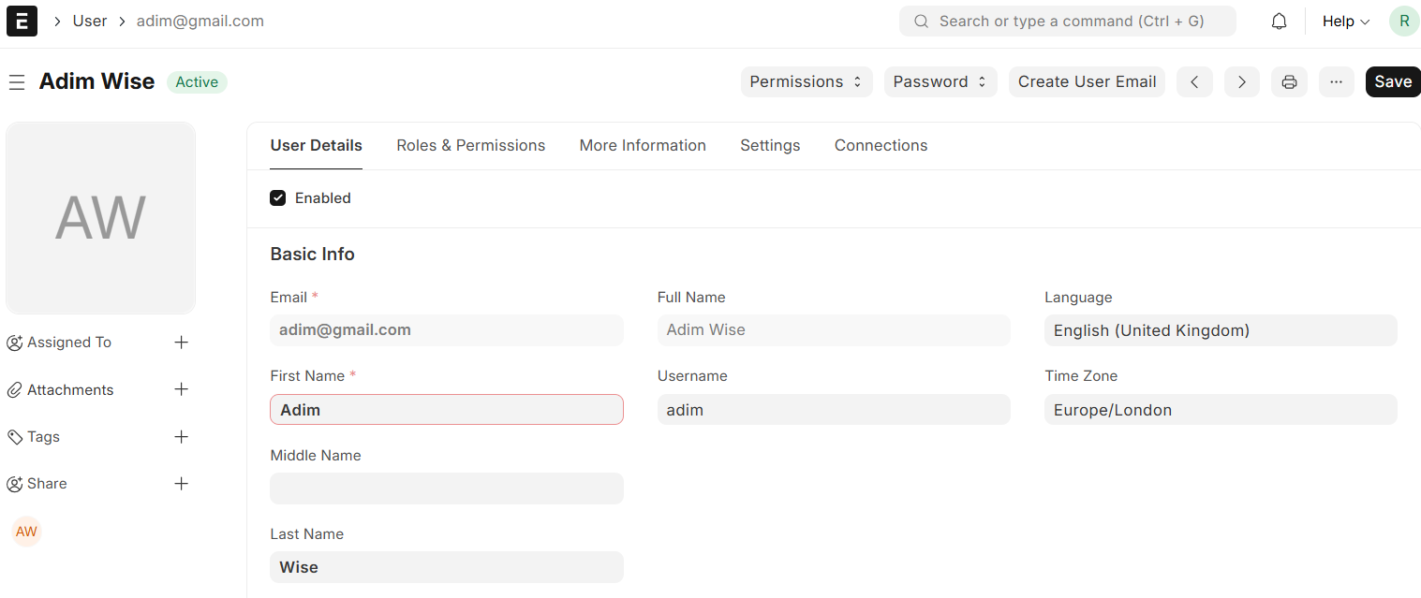Add assignment with Assigned To plus icon

[x=182, y=343]
